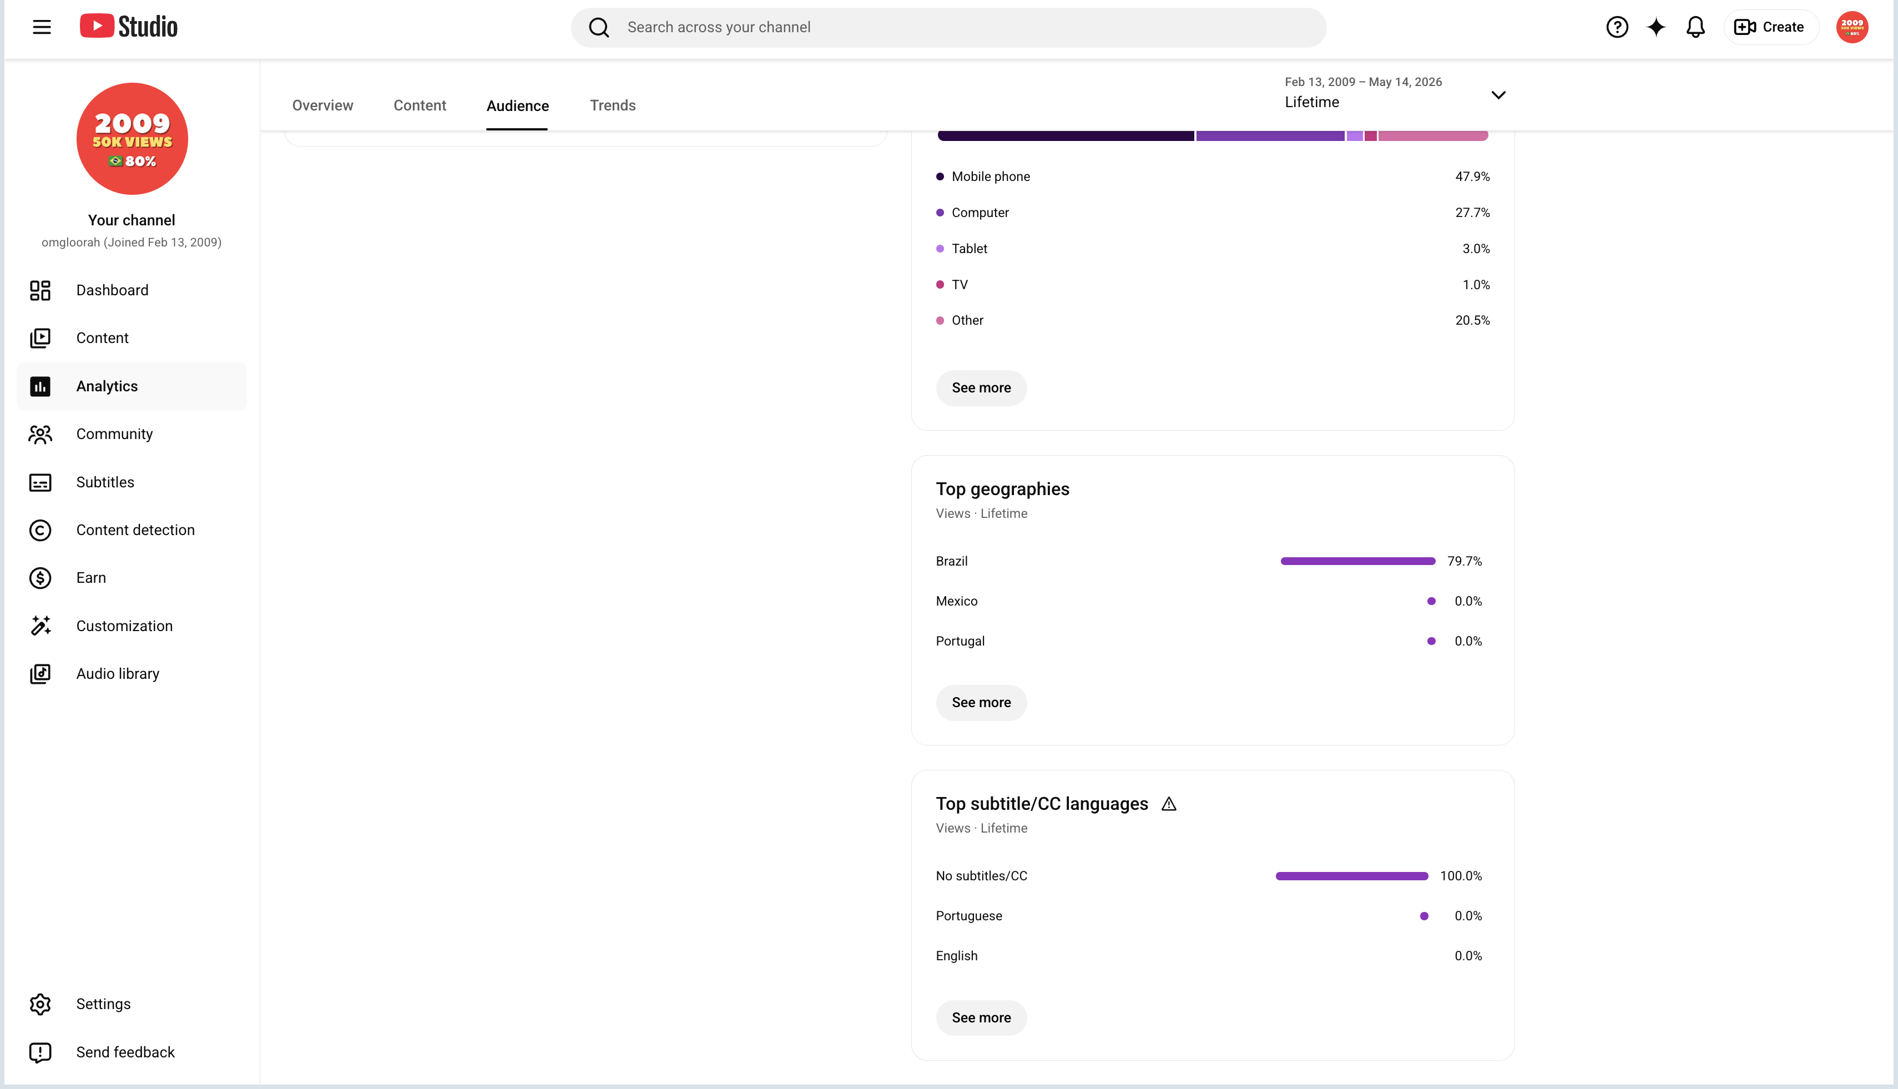
Task: Open Content detection in the sidebar
Action: tap(132, 530)
